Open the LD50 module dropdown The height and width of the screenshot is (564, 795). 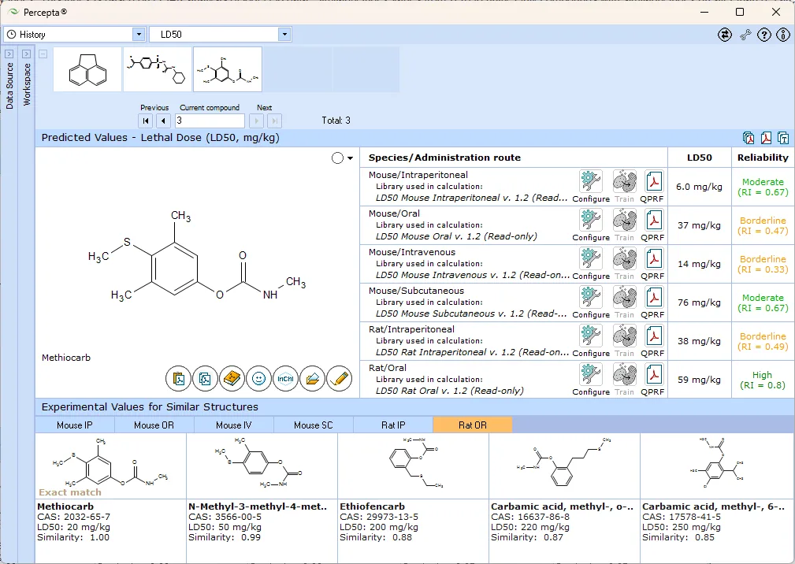tap(284, 35)
